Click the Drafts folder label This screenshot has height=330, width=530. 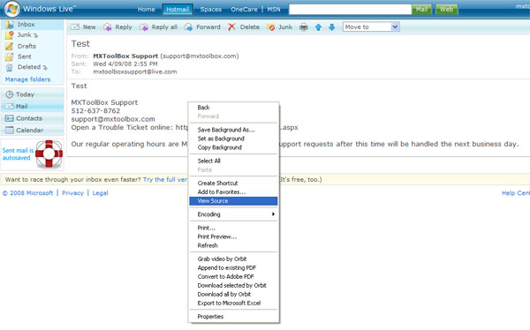[x=26, y=46]
